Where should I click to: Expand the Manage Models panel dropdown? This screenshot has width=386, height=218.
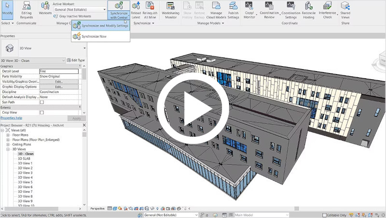pyautogui.click(x=211, y=23)
